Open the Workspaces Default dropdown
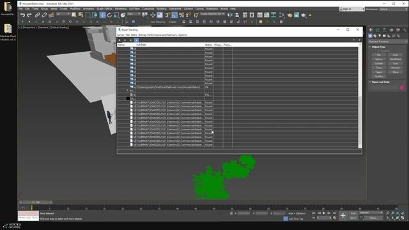 pyautogui.click(x=393, y=9)
